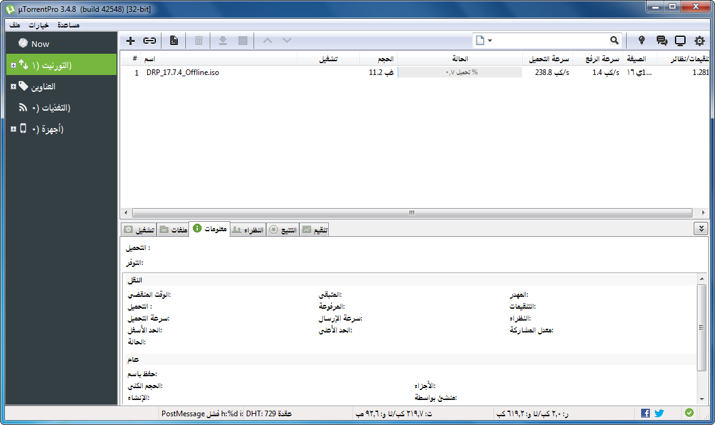Image resolution: width=715 pixels, height=425 pixels.
Task: Switch to the Files (ملفات) tab
Action: (173, 230)
